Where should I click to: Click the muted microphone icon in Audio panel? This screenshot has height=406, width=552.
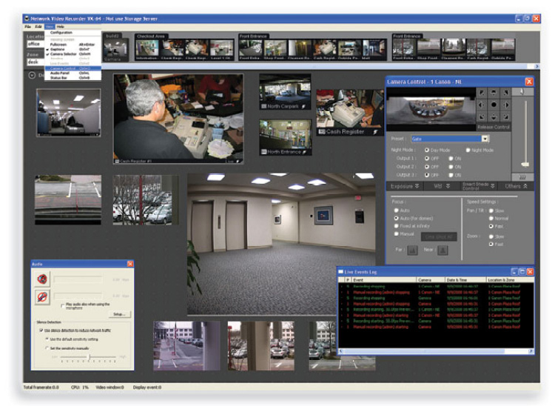pos(44,297)
